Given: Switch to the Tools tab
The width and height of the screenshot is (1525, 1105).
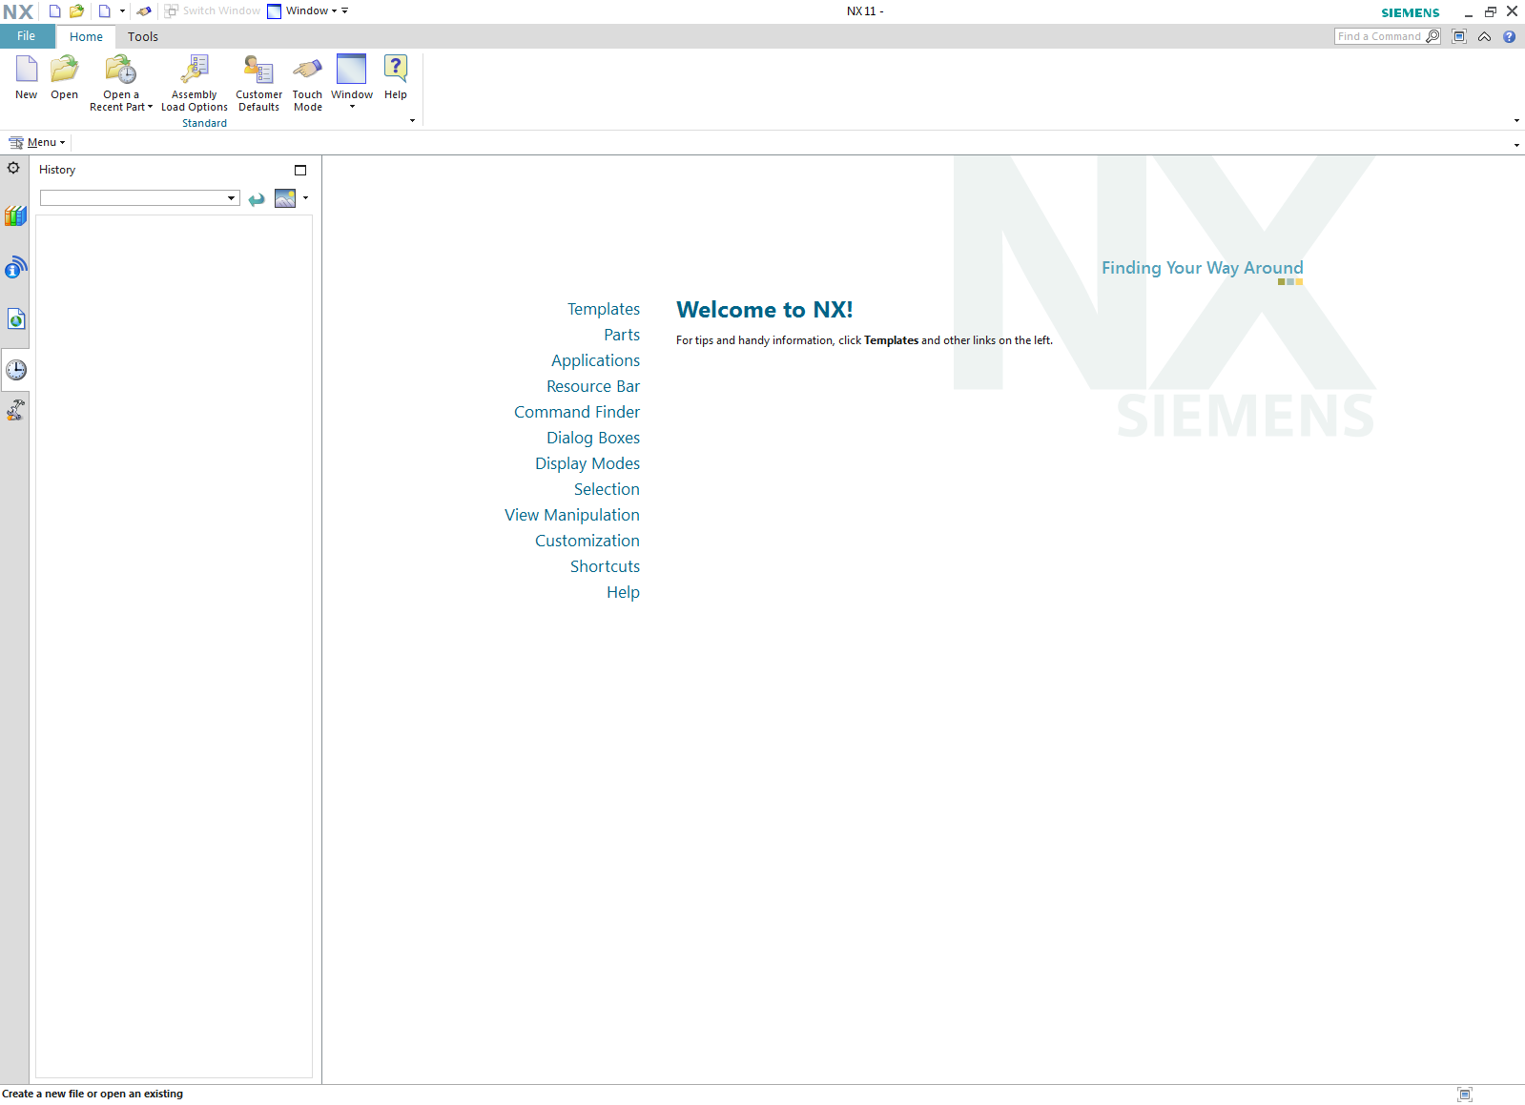Looking at the screenshot, I should click(143, 37).
